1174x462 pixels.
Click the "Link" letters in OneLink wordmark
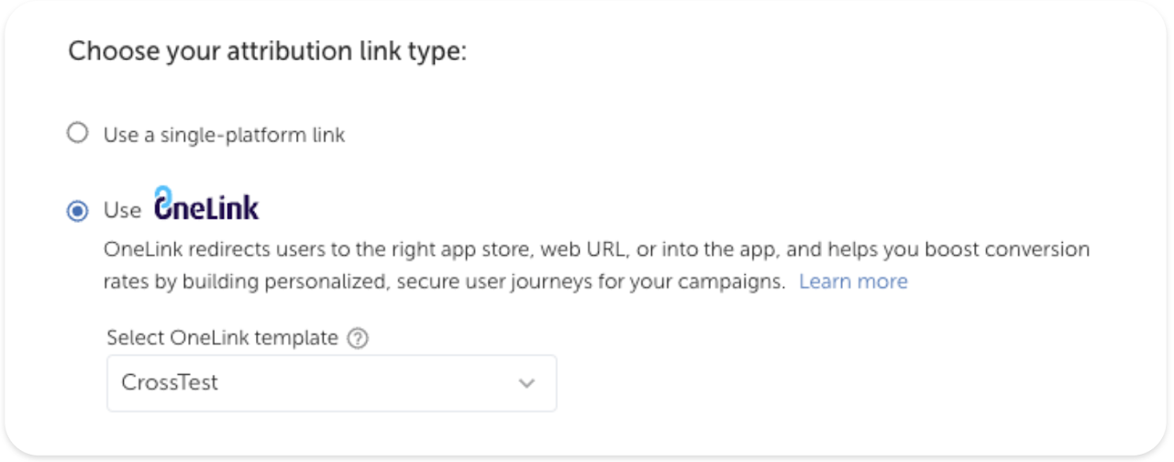(x=235, y=207)
